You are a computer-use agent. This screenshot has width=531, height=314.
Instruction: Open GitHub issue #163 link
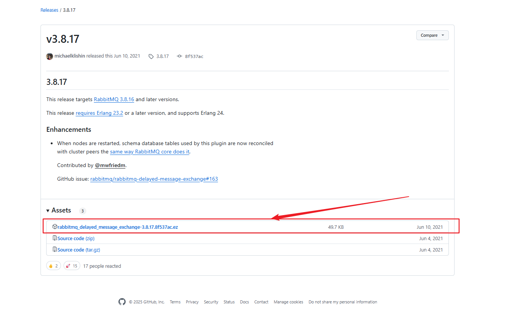[154, 179]
